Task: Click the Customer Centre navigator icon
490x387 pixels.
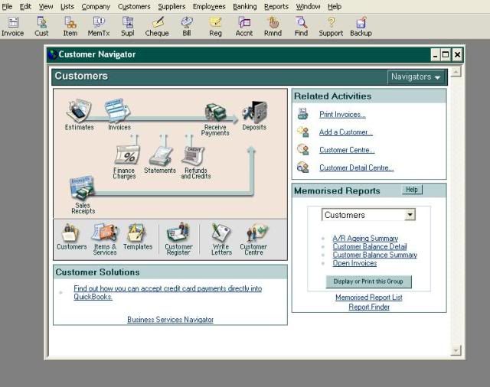Action: (x=256, y=233)
